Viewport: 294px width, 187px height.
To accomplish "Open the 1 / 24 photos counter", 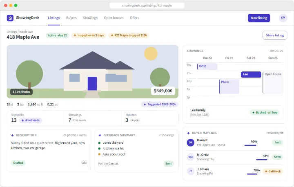I will (21, 92).
